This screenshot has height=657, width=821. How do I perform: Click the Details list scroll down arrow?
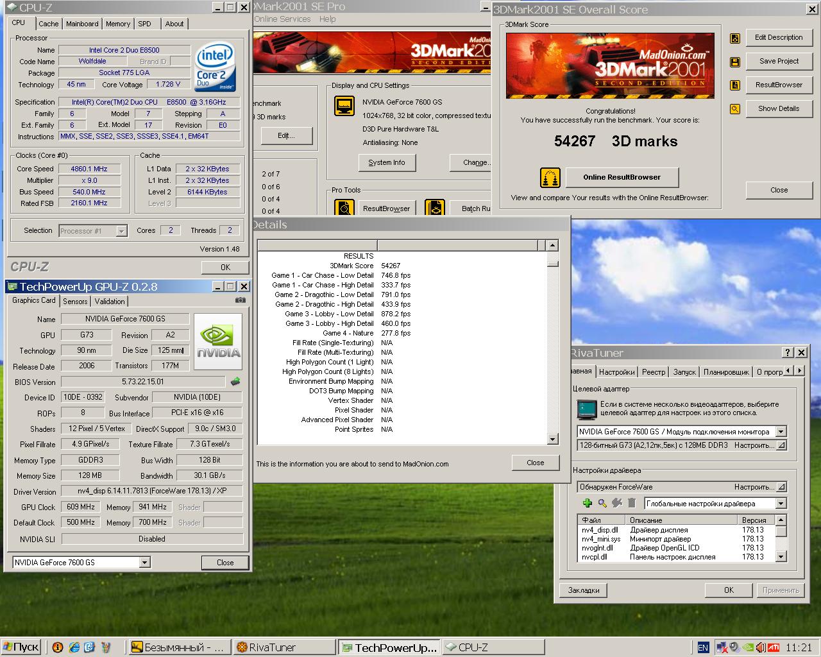(x=553, y=439)
